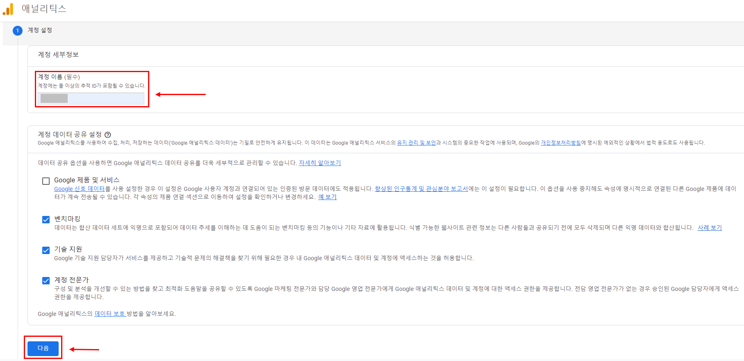Open help icon beside 계정 데이터 공유 설정
The height and width of the screenshot is (361, 744).
[x=108, y=135]
